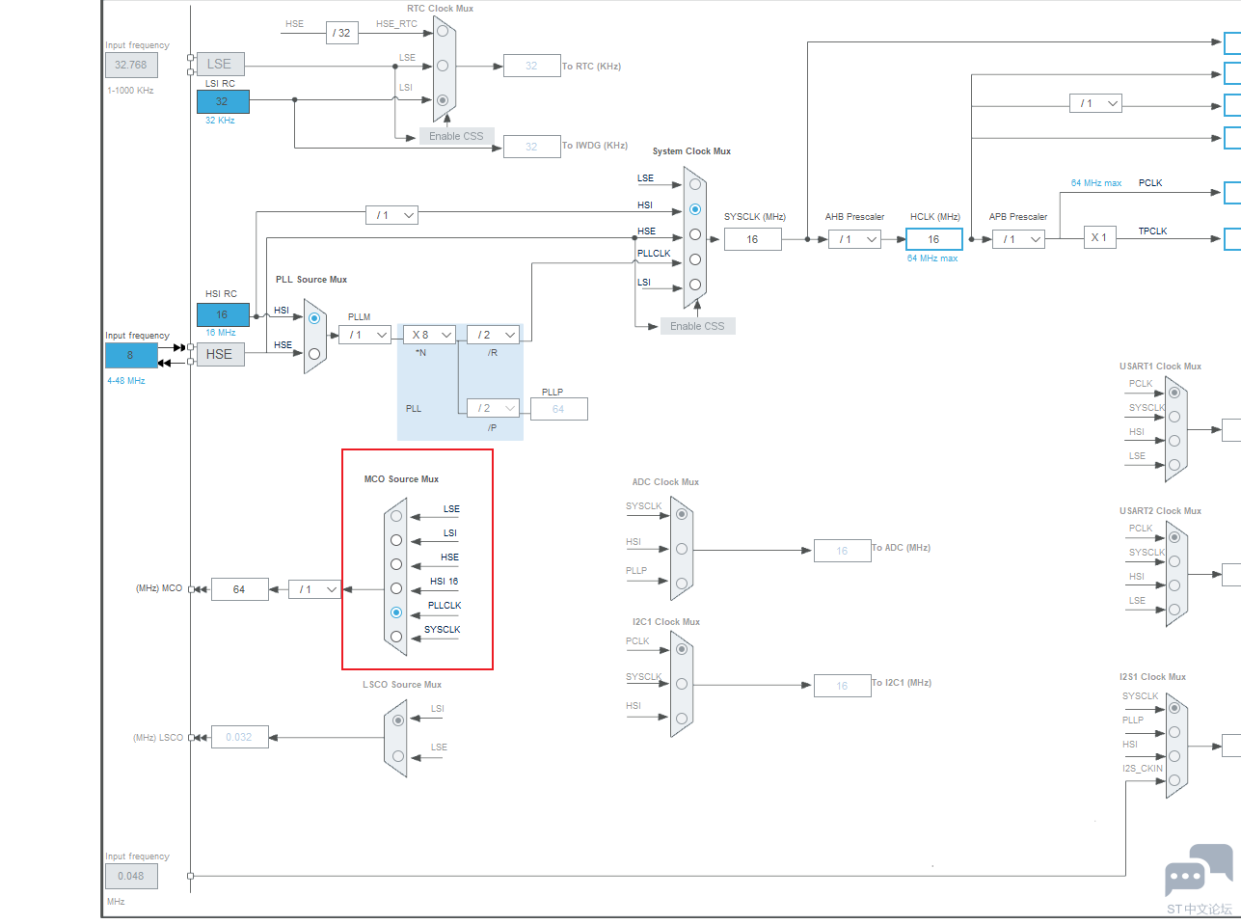Select LSE in USART1 Clock Mux

[1174, 465]
